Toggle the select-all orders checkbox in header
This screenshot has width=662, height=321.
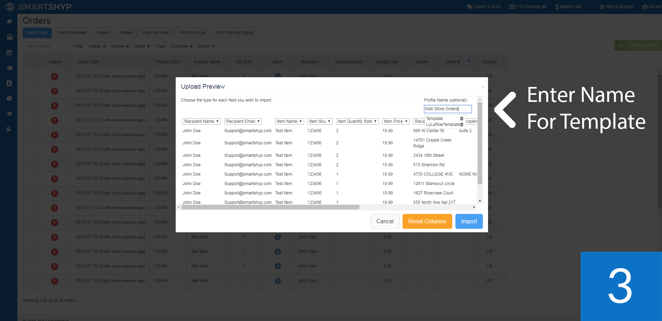click(30, 62)
